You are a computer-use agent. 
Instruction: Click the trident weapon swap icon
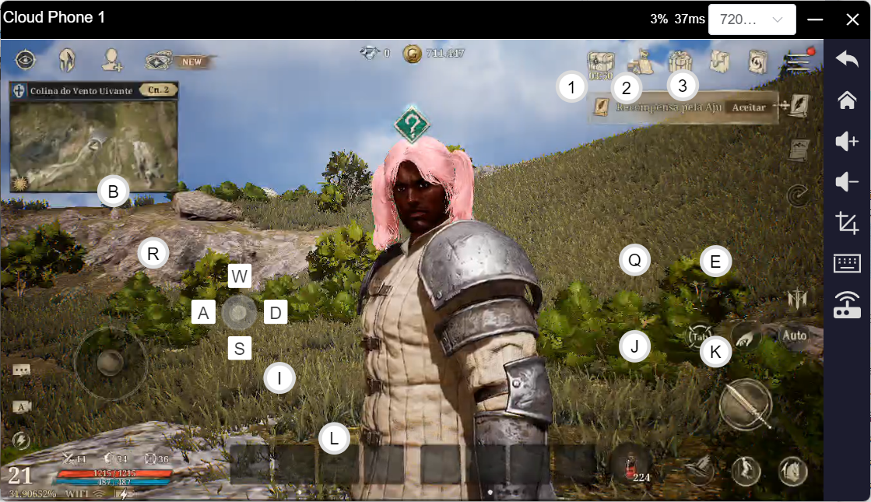(x=797, y=298)
